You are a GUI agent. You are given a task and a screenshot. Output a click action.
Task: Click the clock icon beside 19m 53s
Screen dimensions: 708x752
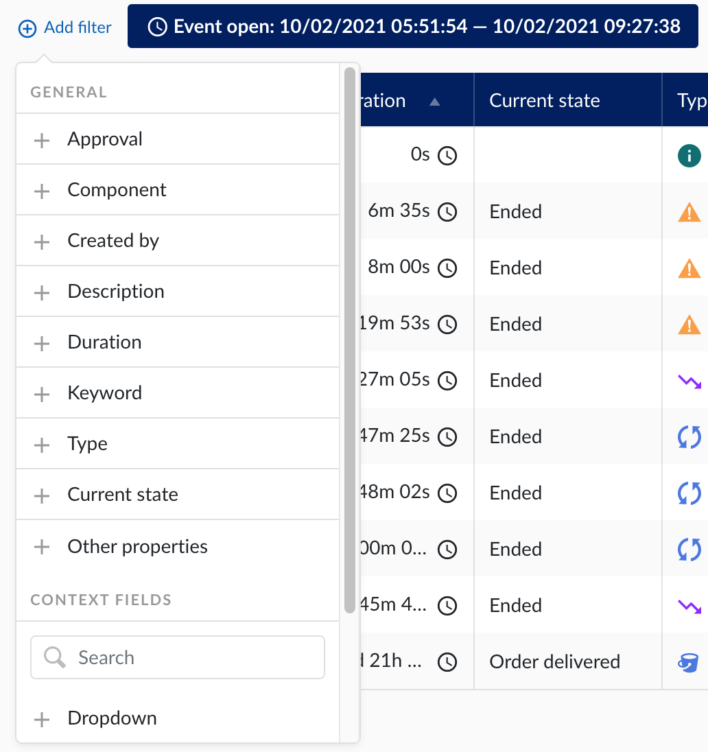[x=447, y=325]
